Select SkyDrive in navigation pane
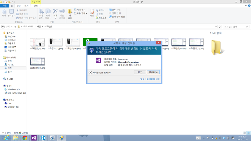Screen dimensions: 251x141 pos(10,36)
